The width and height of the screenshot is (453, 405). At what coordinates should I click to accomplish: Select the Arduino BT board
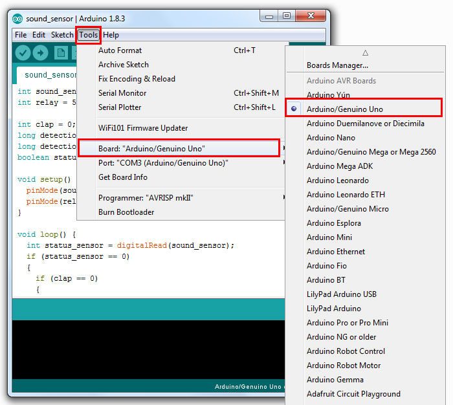tap(366, 280)
